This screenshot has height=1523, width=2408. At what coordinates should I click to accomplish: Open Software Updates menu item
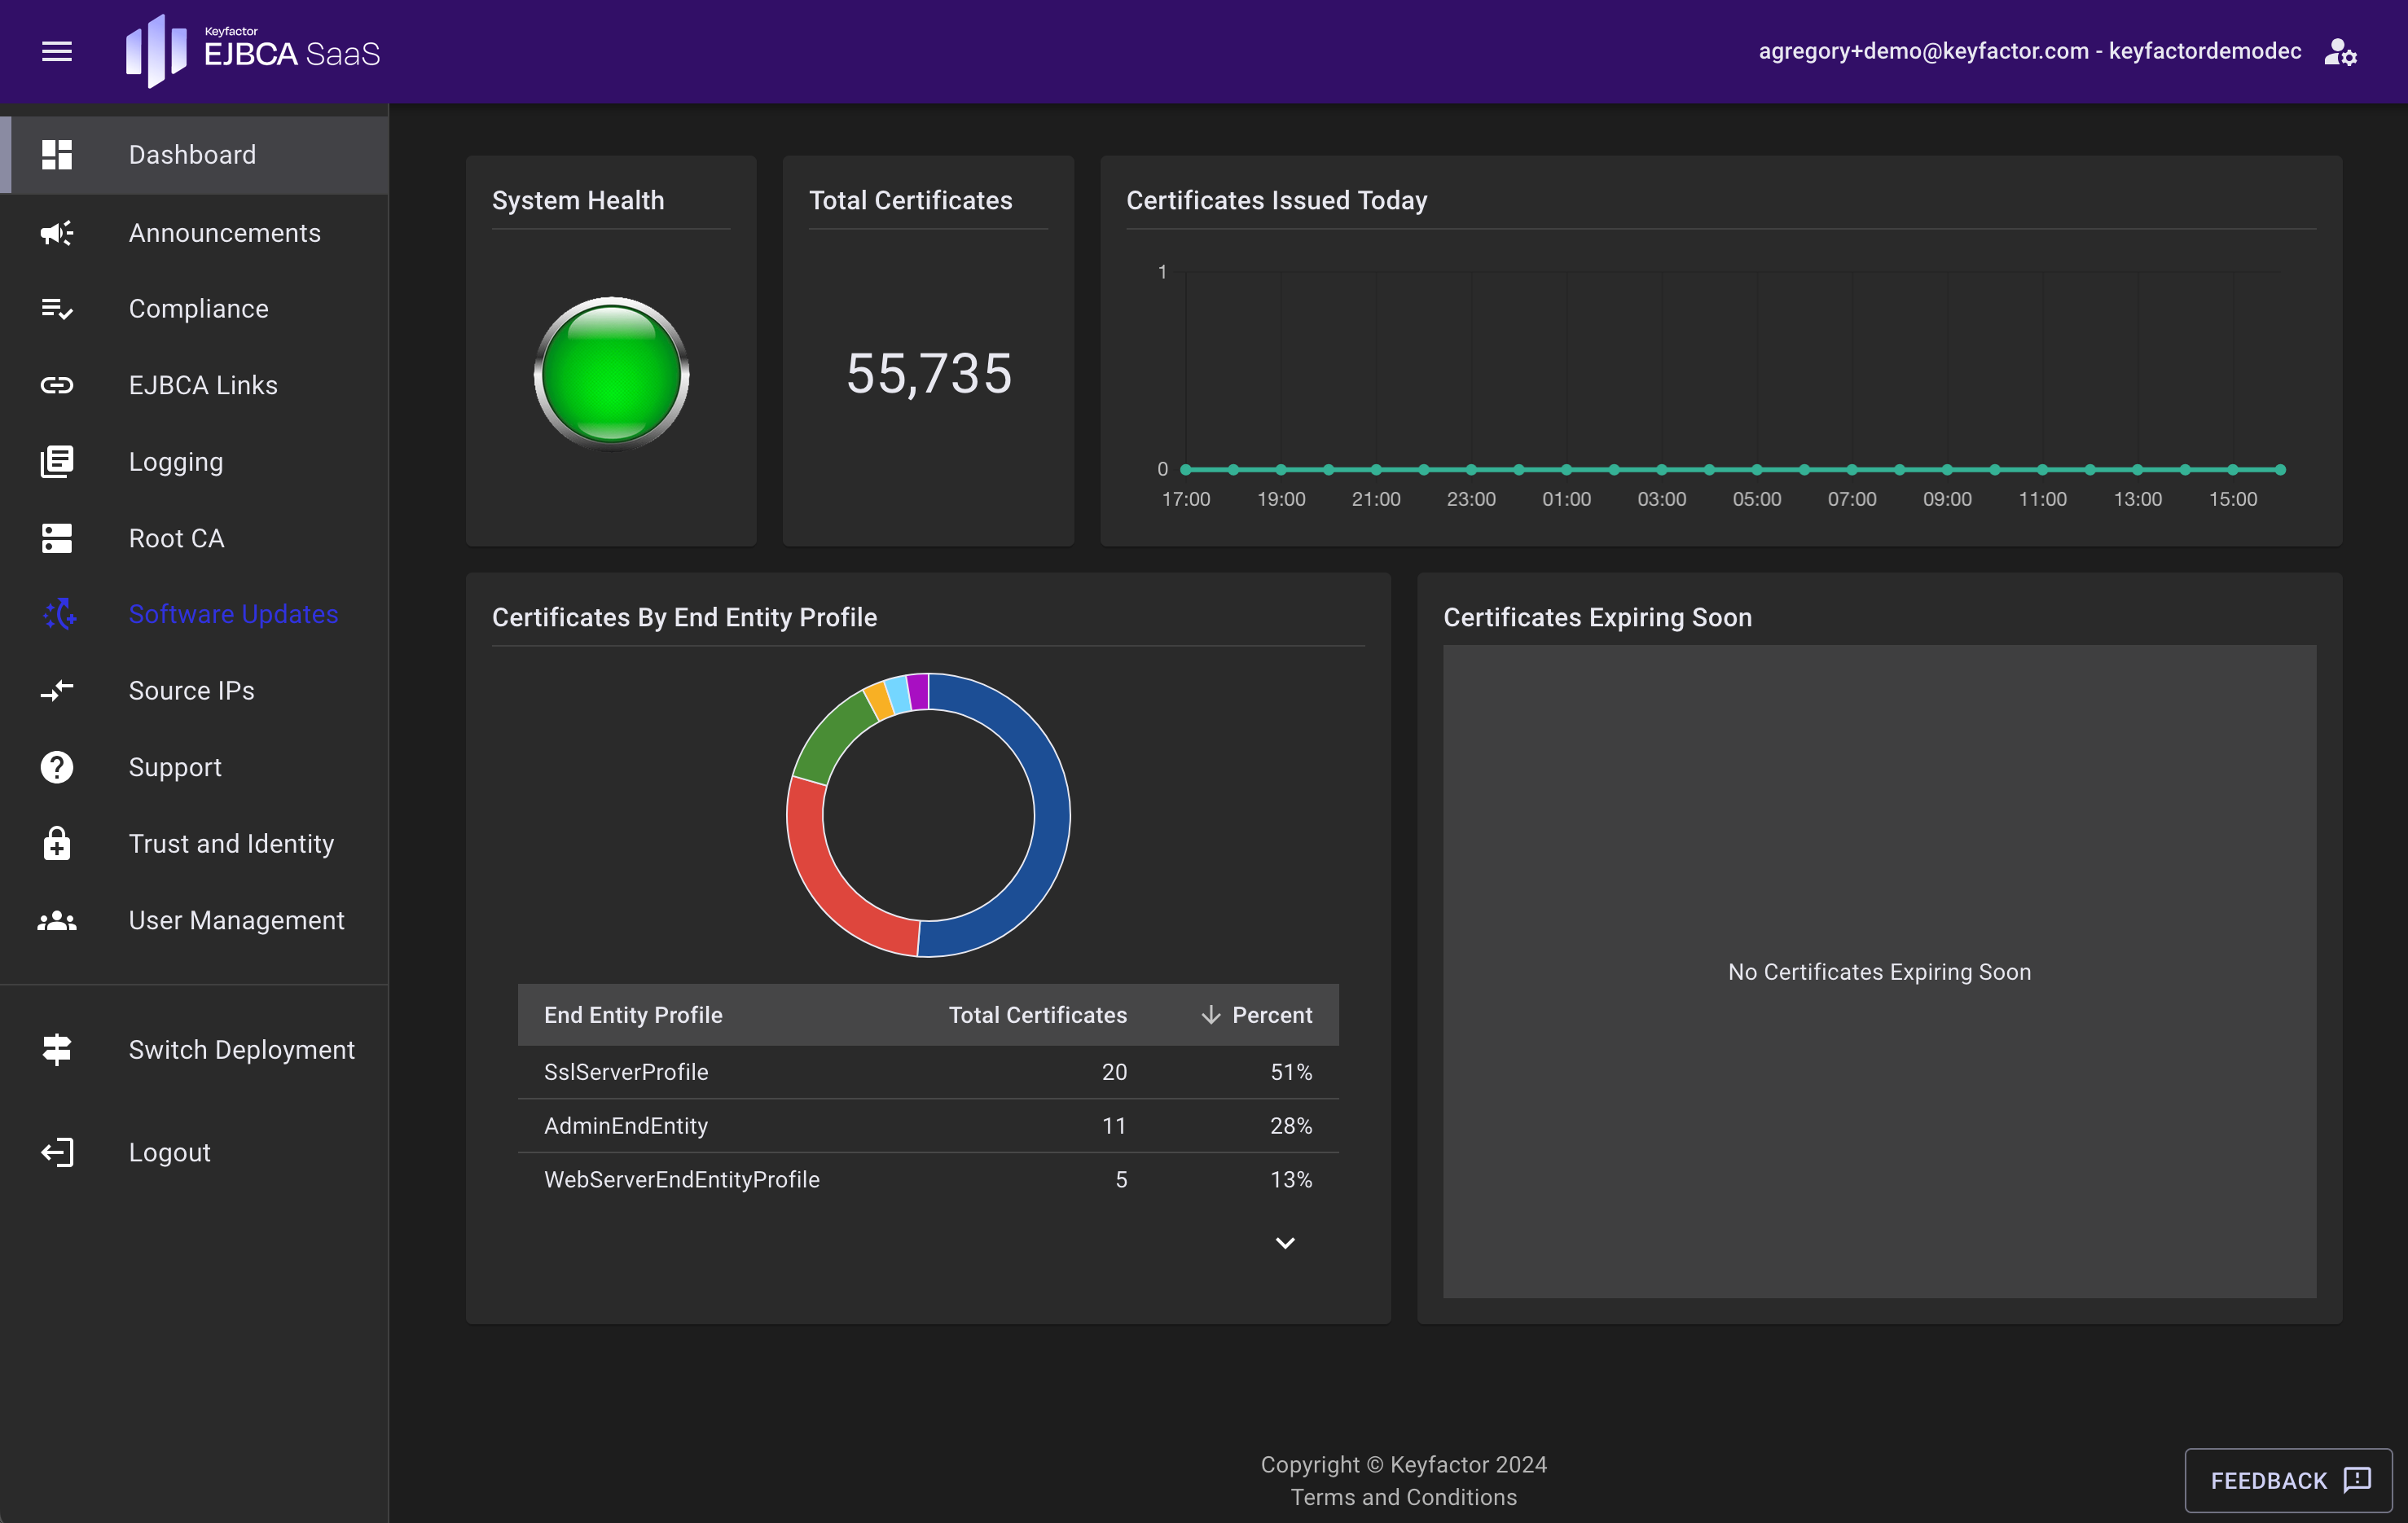[x=233, y=614]
